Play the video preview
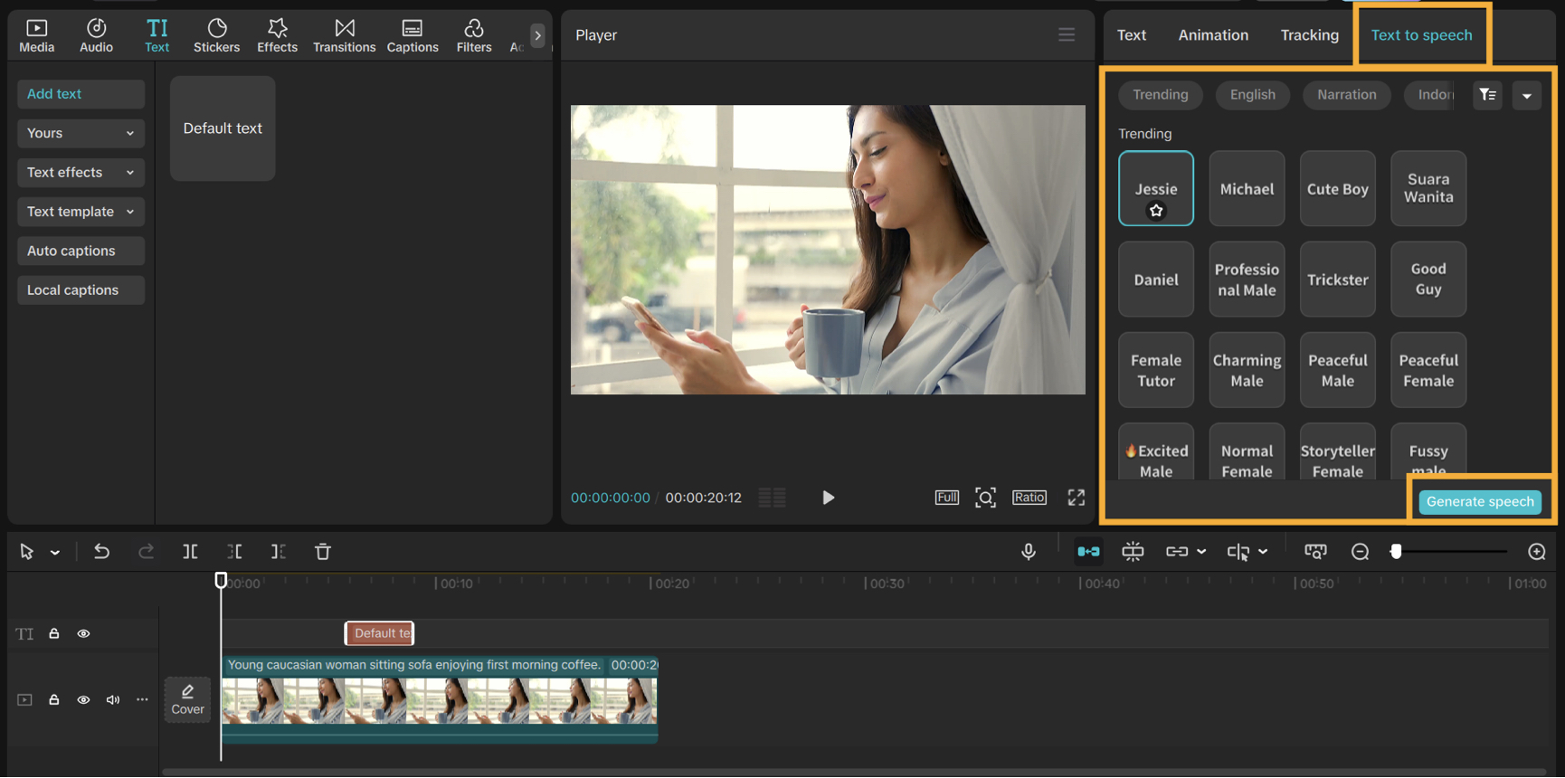 [x=828, y=498]
